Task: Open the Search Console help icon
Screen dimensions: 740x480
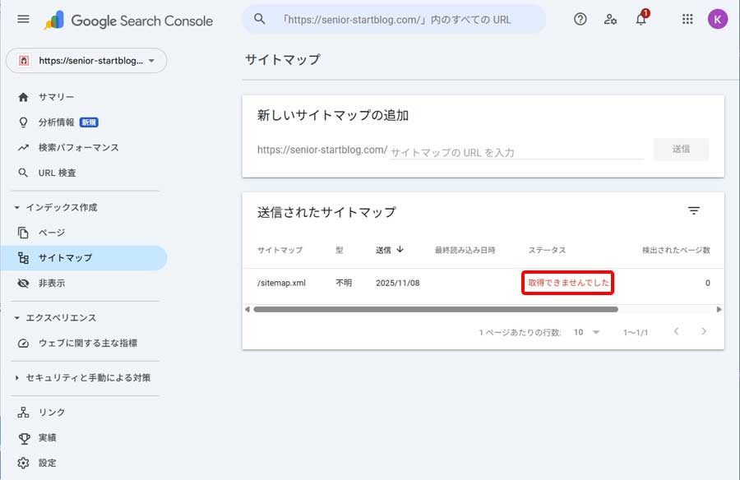Action: click(x=580, y=19)
